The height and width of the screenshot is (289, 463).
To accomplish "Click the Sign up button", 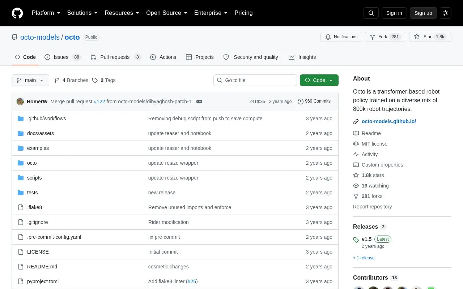I will [423, 13].
